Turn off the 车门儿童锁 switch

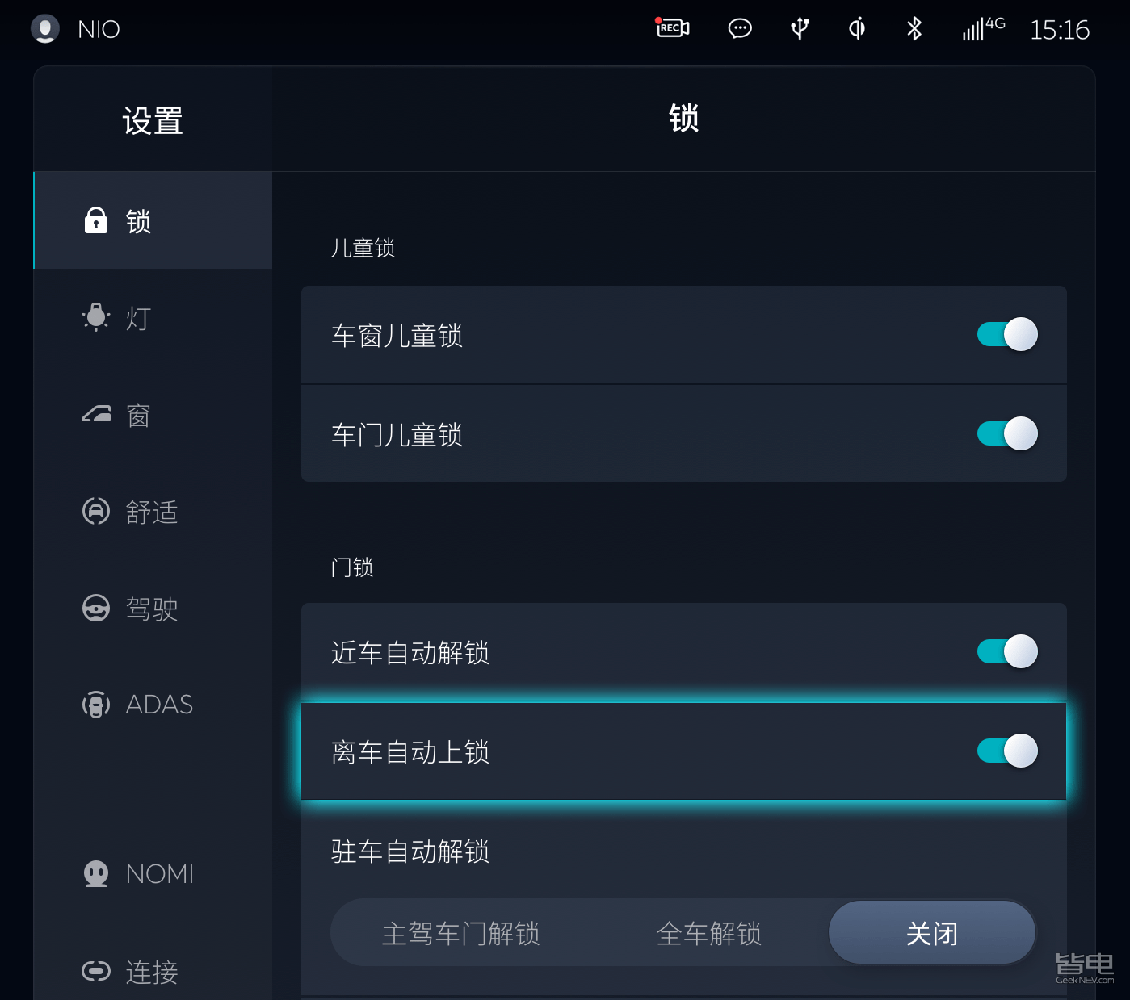pos(1007,433)
